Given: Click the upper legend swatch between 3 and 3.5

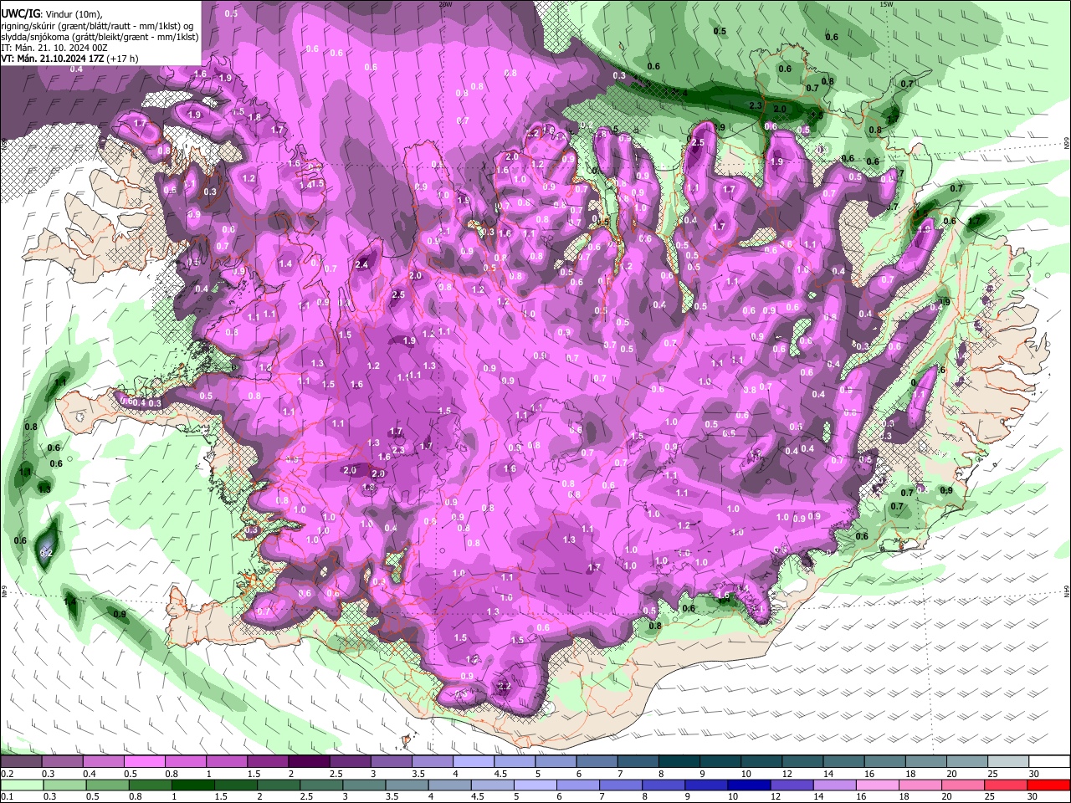Looking at the screenshot, I should [x=391, y=762].
